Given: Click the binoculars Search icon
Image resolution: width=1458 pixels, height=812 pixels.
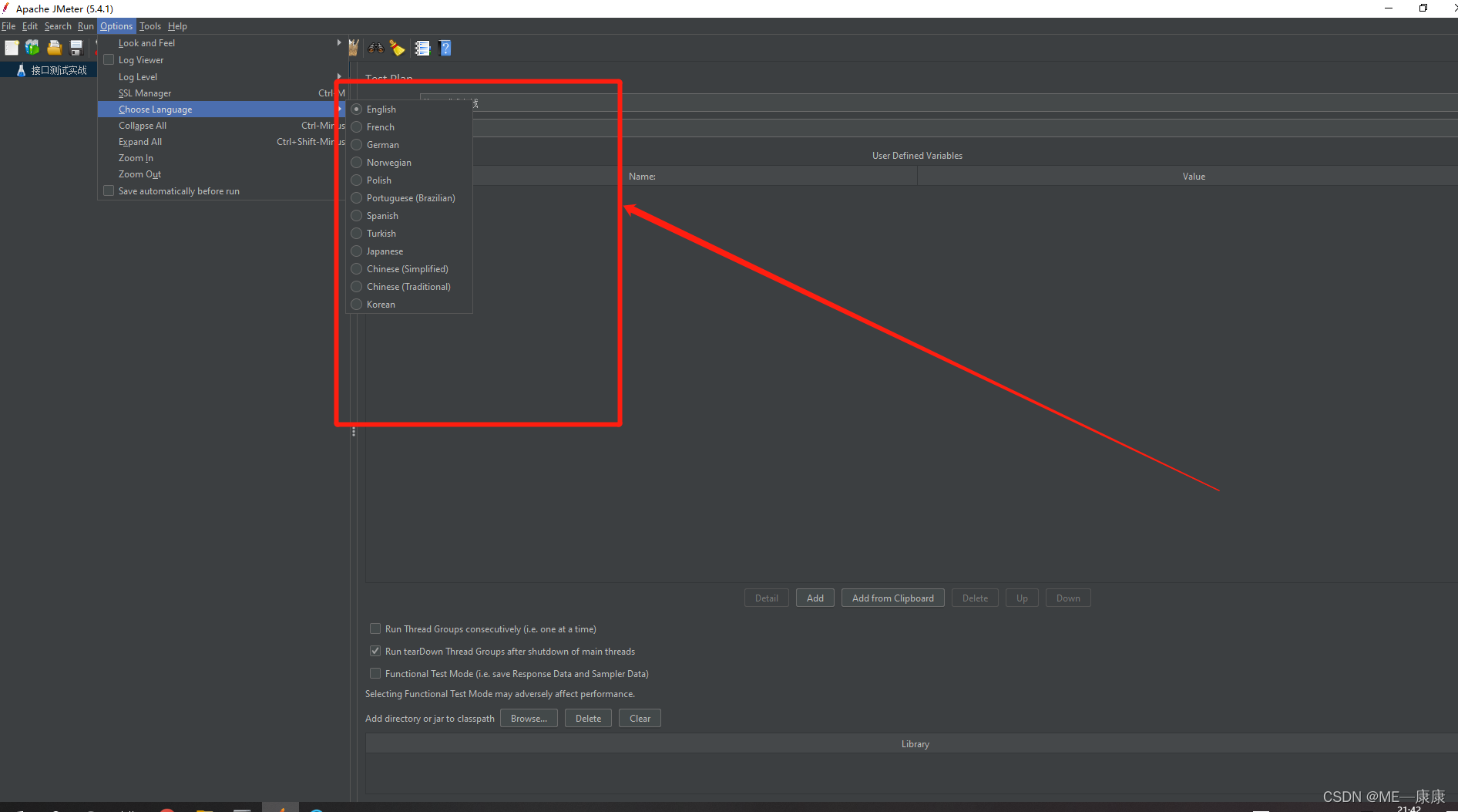Looking at the screenshot, I should (376, 48).
